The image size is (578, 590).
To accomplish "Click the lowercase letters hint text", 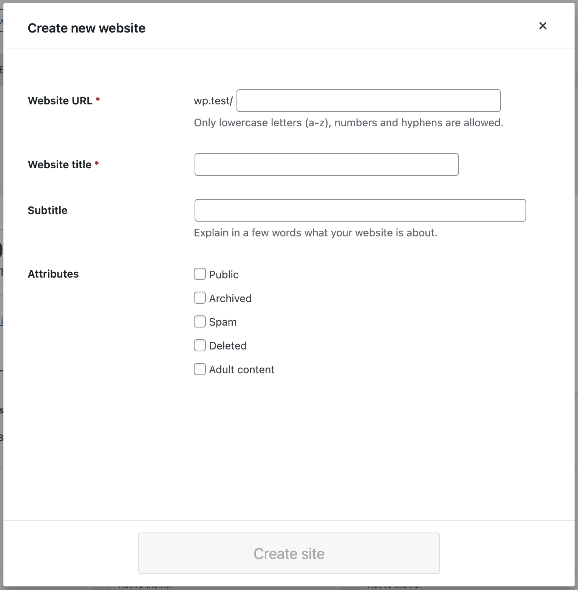I will pyautogui.click(x=348, y=123).
